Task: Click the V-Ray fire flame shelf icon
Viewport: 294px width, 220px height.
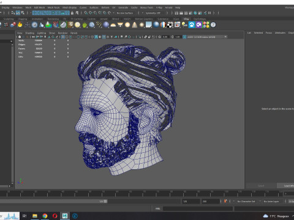Action: pyautogui.click(x=20, y=25)
